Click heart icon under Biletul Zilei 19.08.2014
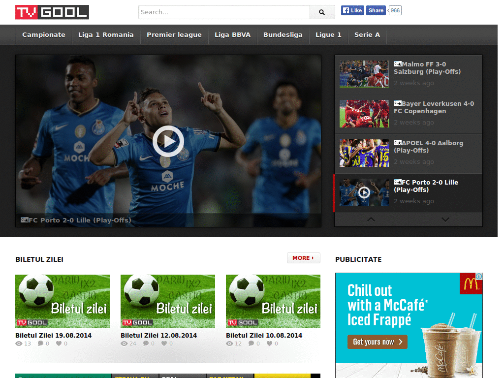The width and height of the screenshot is (504, 378). [x=59, y=343]
